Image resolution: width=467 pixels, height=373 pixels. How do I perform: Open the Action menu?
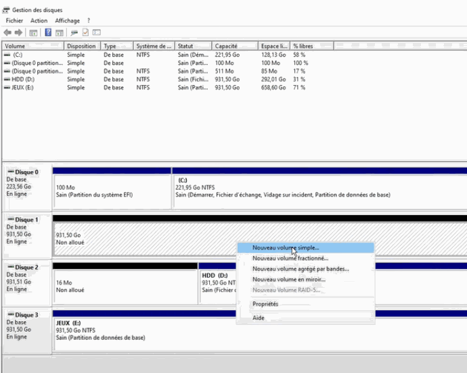point(39,21)
